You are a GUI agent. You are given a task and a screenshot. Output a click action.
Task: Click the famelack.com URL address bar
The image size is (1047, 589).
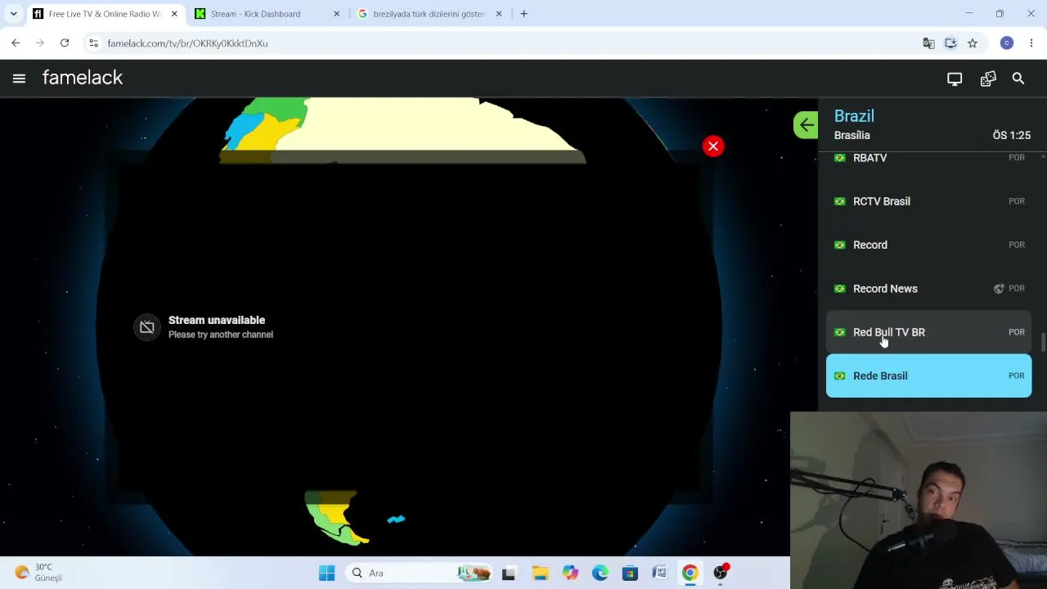pyautogui.click(x=507, y=43)
